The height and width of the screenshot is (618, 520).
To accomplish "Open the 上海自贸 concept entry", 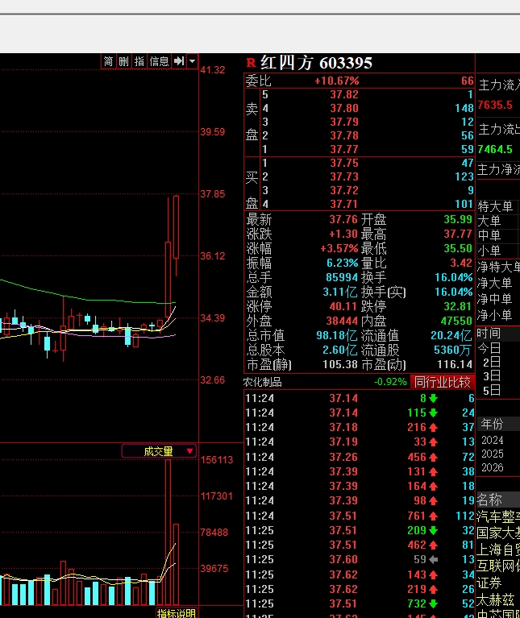I will (498, 550).
